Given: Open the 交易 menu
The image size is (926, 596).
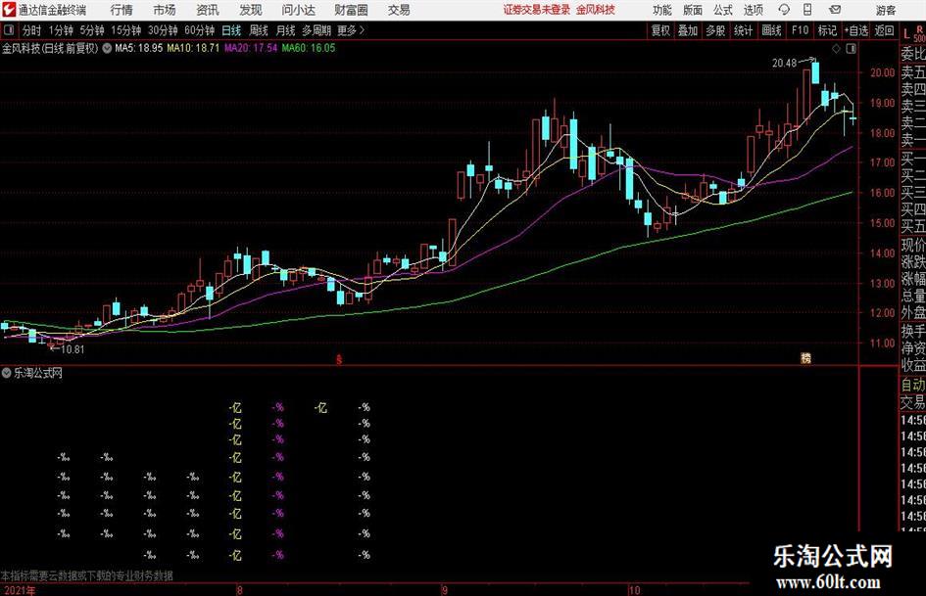Looking at the screenshot, I should (399, 10).
